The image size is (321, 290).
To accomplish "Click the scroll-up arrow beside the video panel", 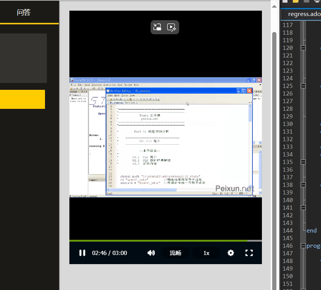I will pyautogui.click(x=274, y=6).
